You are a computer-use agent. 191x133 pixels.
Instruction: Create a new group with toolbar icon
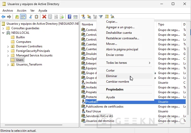tap(89, 17)
